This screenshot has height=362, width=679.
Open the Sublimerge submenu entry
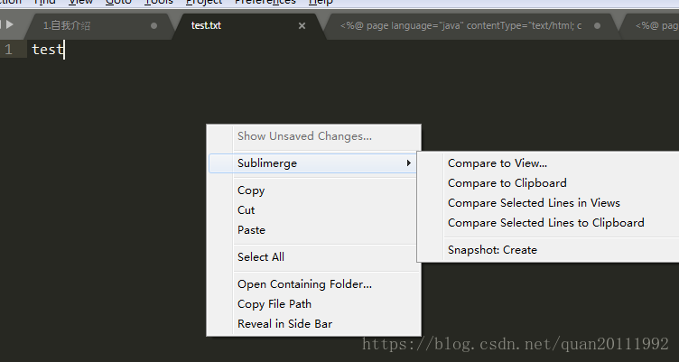312,163
